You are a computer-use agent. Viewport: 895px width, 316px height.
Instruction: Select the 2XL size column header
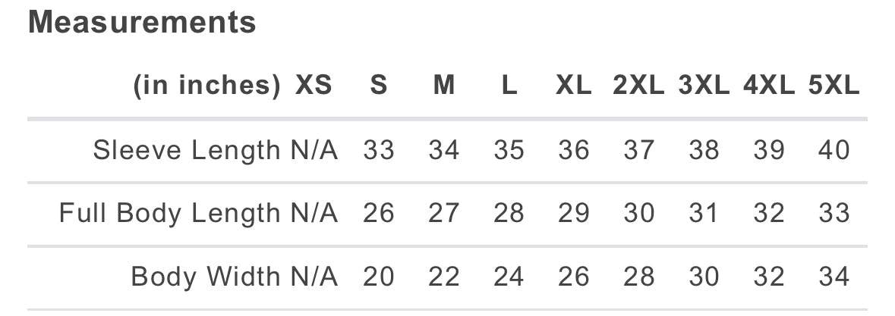638,86
